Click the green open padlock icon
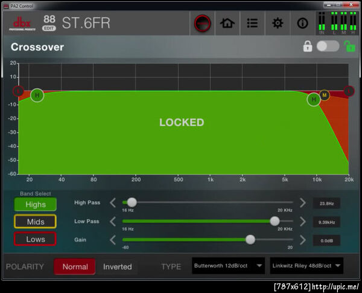The height and width of the screenshot is (293, 362). point(349,47)
